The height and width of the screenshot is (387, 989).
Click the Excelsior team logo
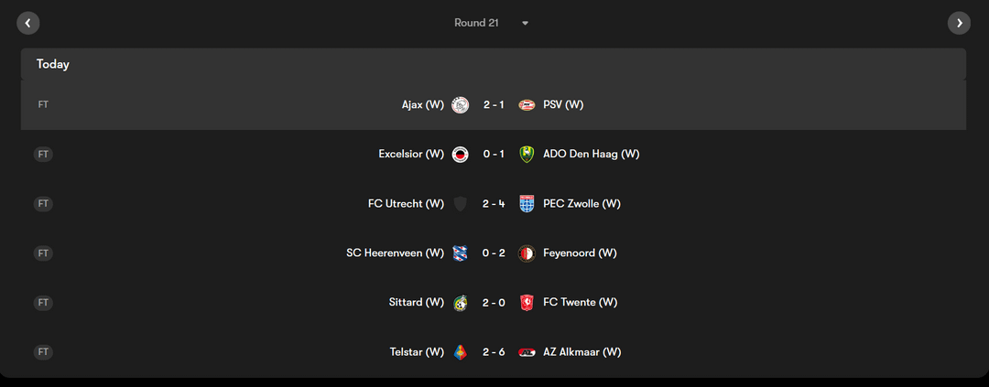461,154
